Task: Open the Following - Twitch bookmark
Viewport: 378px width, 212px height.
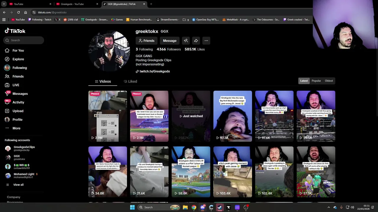Action: (40, 20)
